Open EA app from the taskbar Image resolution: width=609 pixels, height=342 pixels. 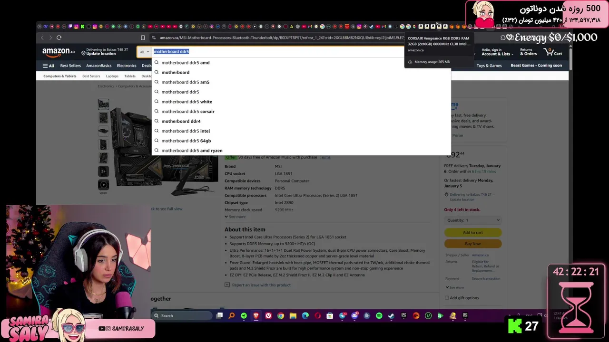click(416, 315)
